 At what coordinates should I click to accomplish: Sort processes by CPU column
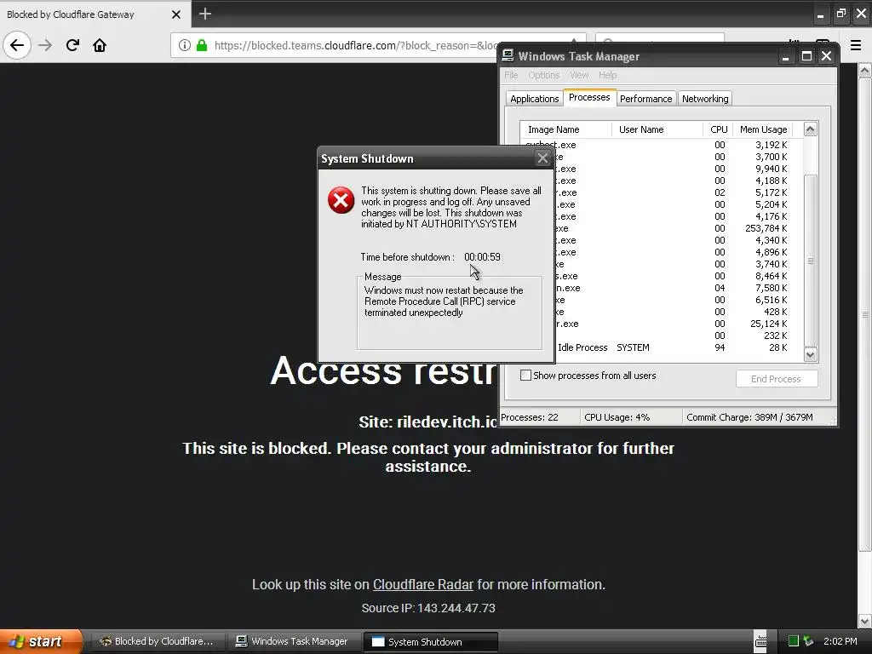tap(718, 129)
